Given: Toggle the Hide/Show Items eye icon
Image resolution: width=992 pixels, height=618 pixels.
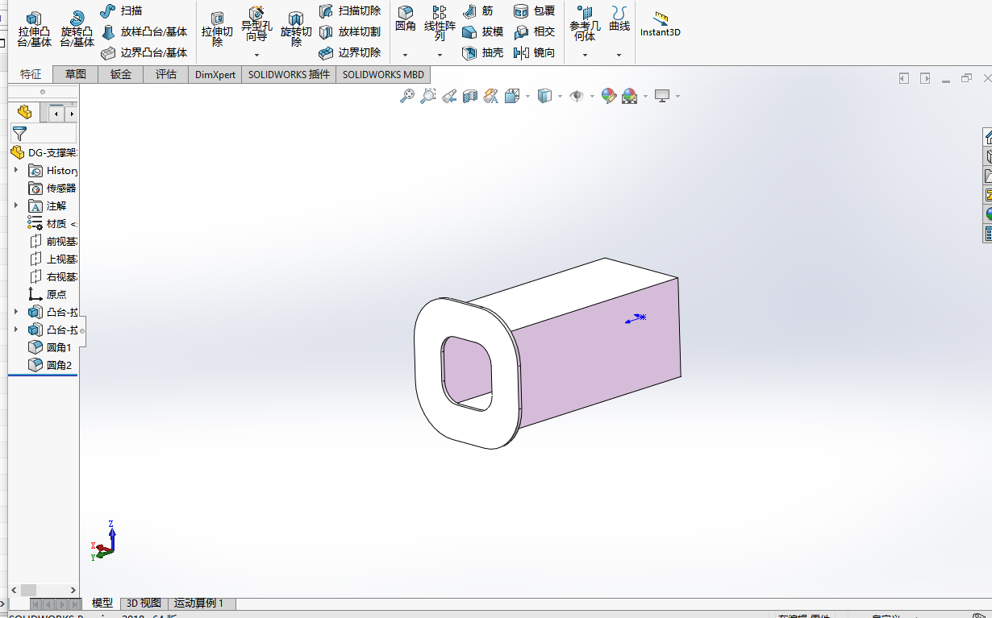Looking at the screenshot, I should [x=577, y=95].
